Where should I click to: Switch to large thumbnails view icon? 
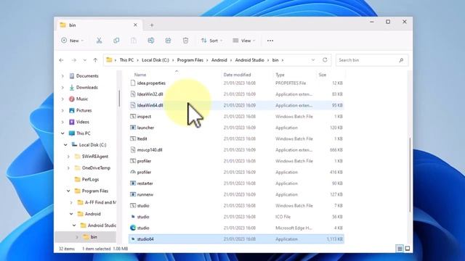point(408,249)
